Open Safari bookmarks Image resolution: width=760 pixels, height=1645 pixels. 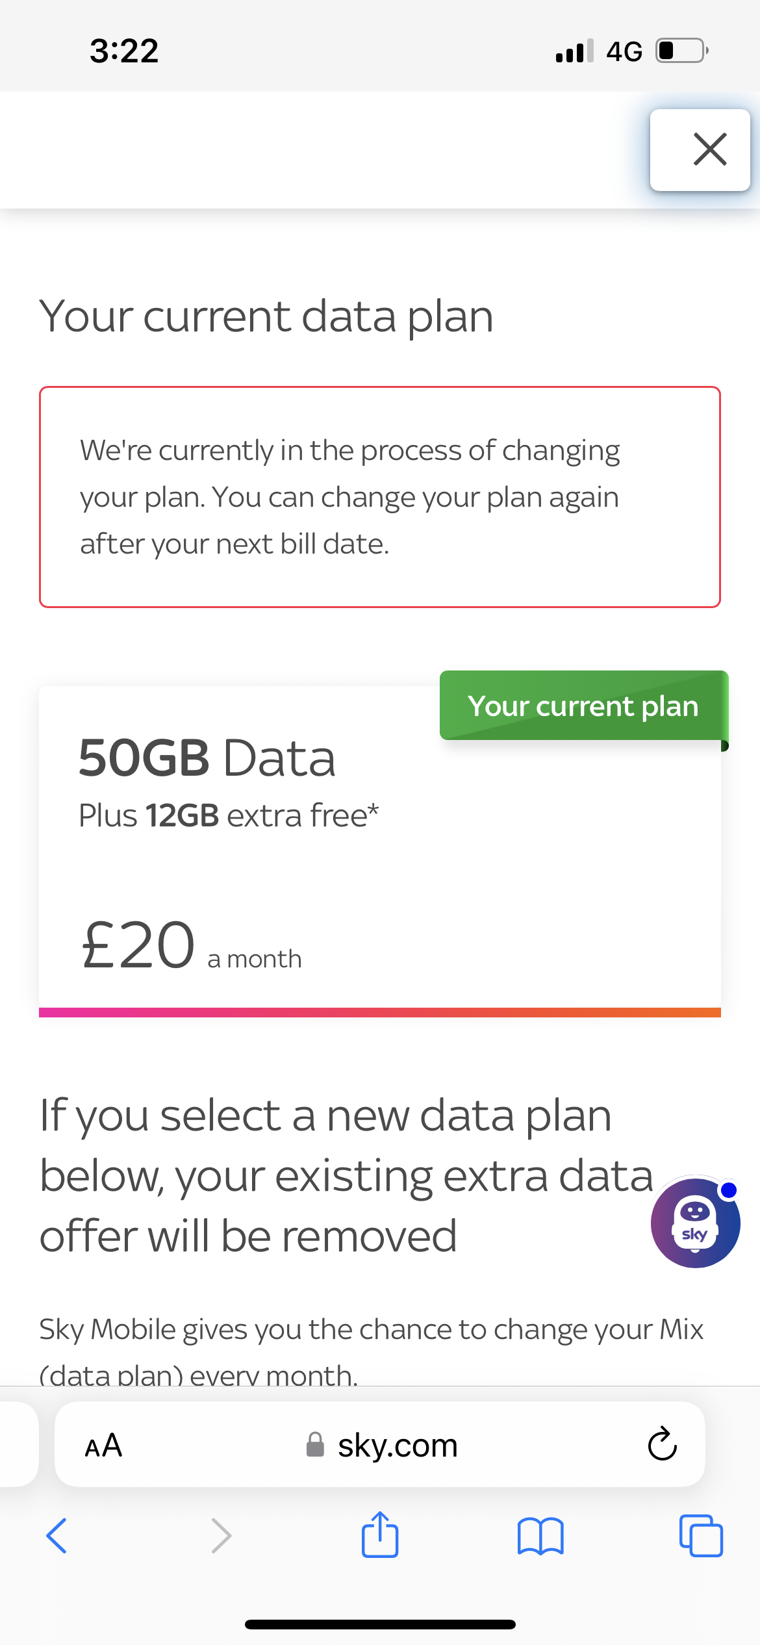coord(540,1536)
